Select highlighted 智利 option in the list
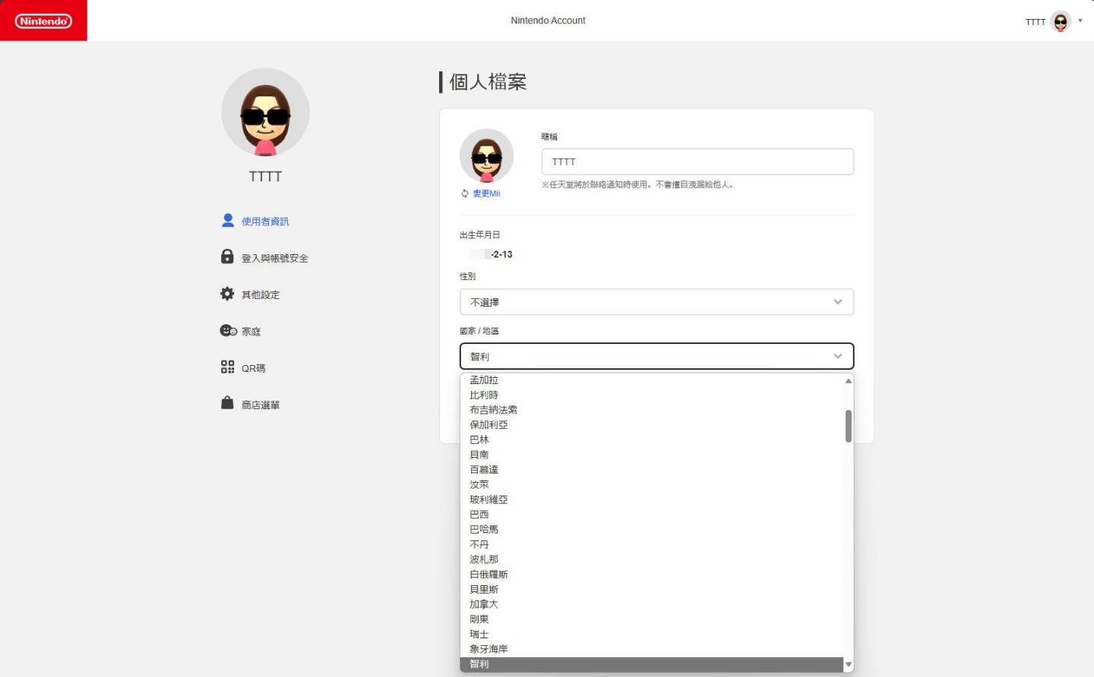This screenshot has width=1094, height=677. tap(652, 664)
